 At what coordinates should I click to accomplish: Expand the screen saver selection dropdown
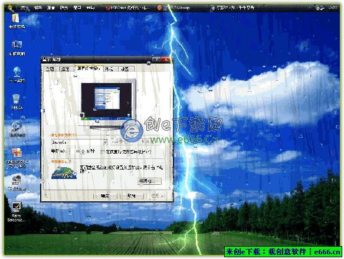point(105,142)
